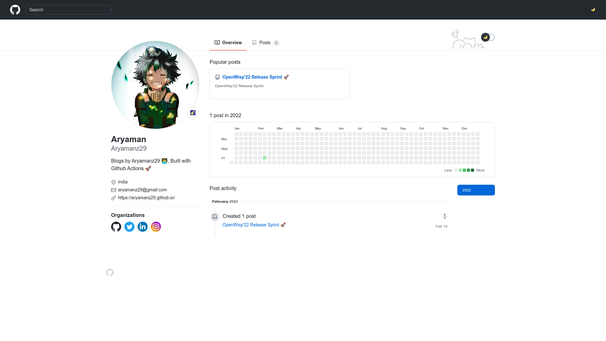Switch to the Posts tab
Screen dimensions: 606x341
coord(266,43)
